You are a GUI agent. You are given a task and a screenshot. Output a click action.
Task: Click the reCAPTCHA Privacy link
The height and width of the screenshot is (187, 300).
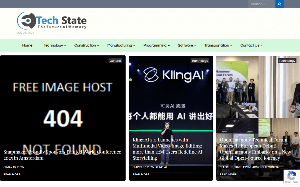click(288, 182)
